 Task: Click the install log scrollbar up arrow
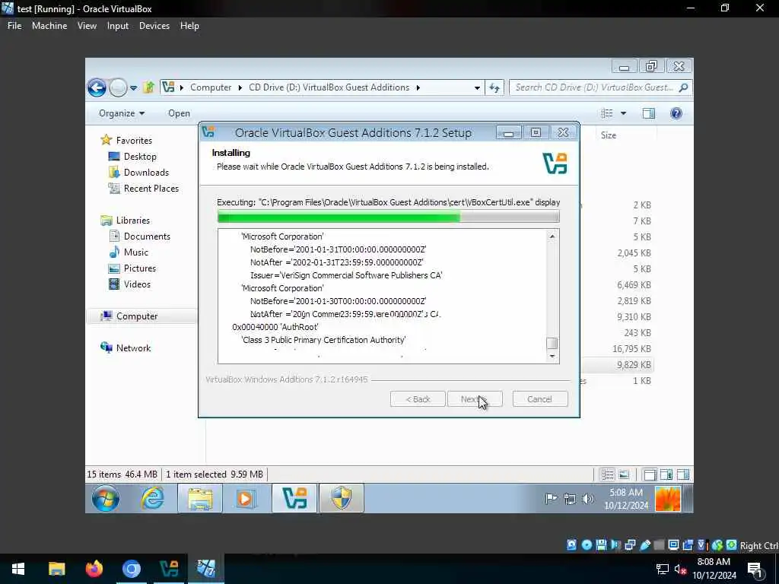point(552,236)
